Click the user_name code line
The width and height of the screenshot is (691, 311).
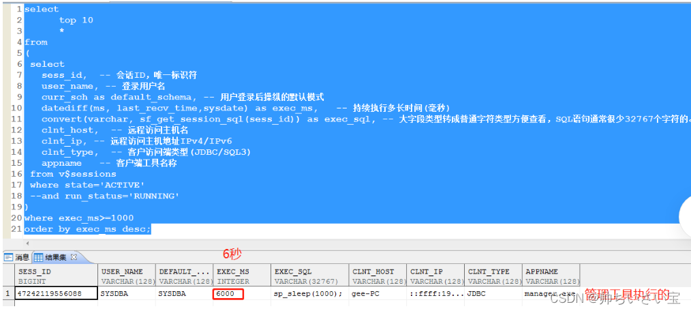[x=104, y=86]
